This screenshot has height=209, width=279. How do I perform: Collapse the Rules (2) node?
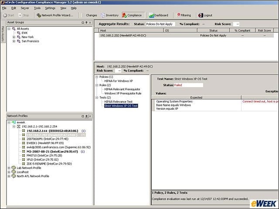(x=97, y=85)
